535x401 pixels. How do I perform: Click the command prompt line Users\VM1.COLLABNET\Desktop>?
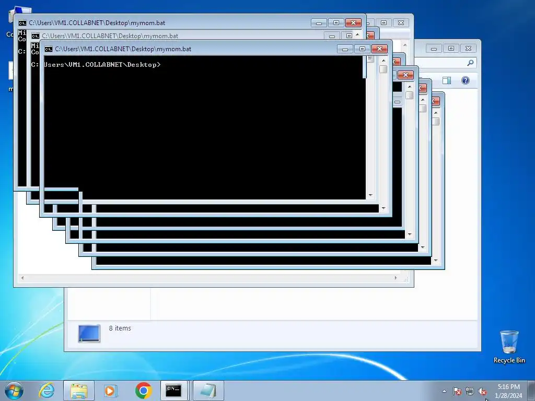(x=102, y=65)
